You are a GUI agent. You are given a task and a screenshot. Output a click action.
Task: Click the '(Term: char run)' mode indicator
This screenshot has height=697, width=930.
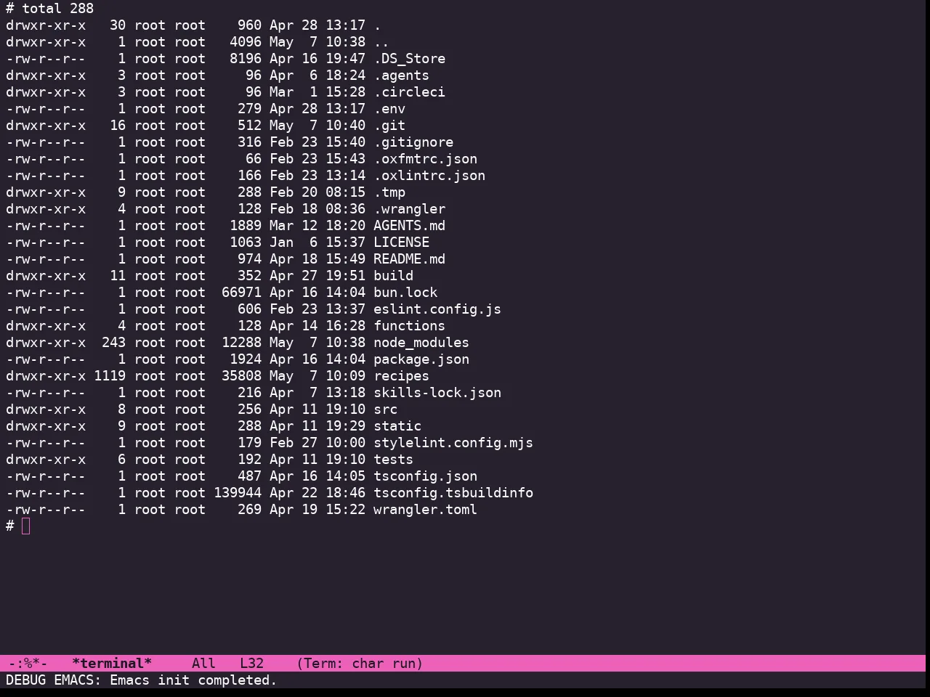pyautogui.click(x=360, y=664)
